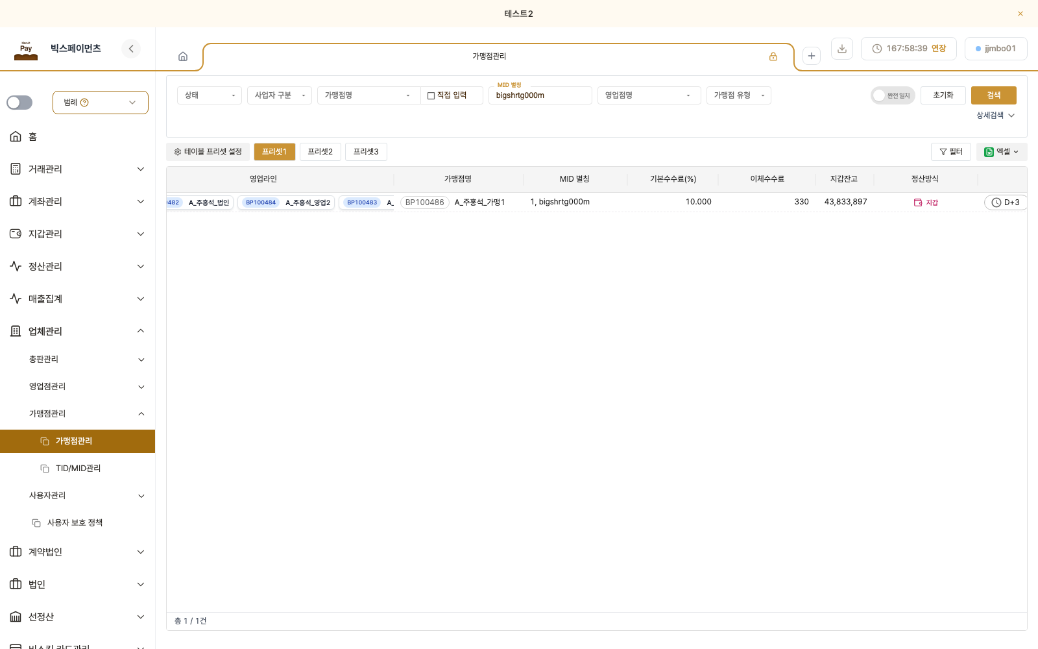Check the 직접 입력 checkbox
Screen dimensions: 1038x649
431,96
